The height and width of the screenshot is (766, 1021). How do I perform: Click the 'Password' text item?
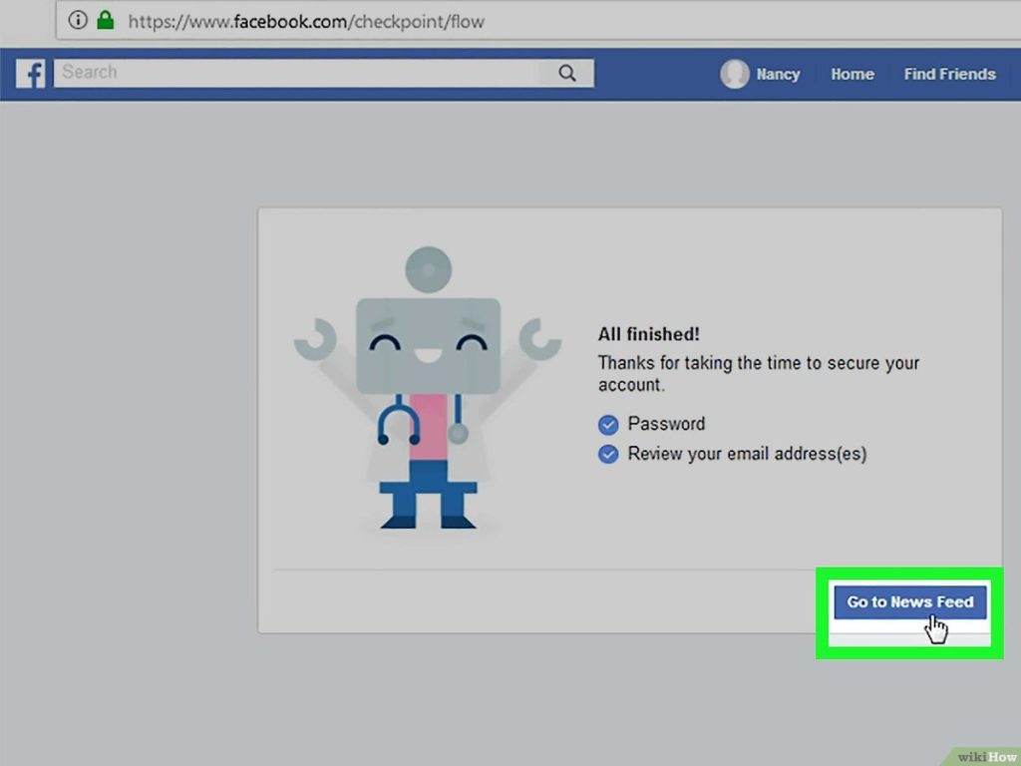coord(666,424)
